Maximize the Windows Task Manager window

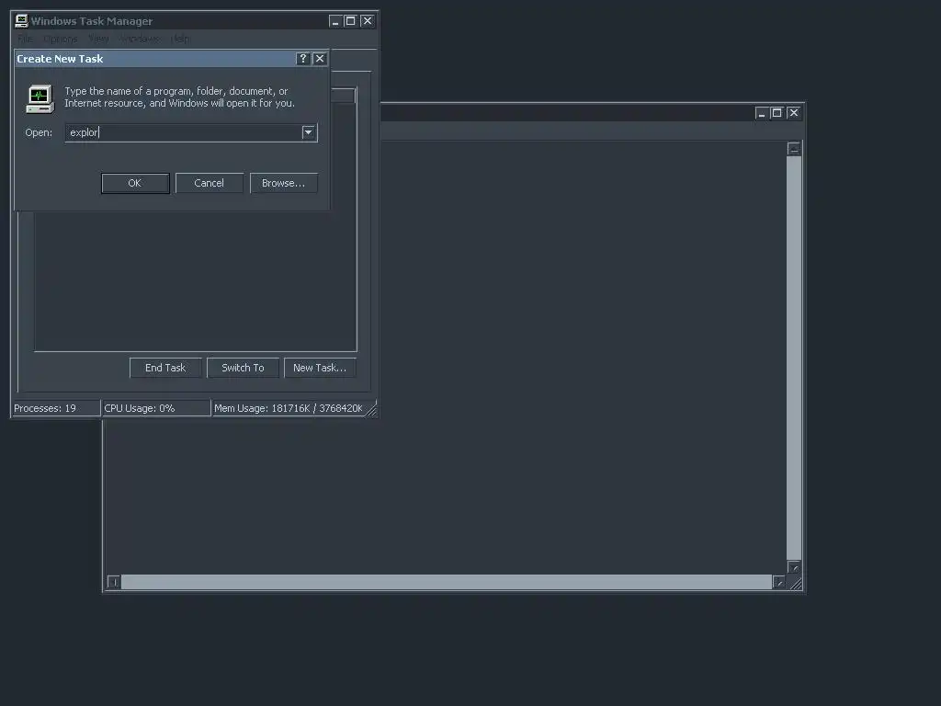(351, 21)
